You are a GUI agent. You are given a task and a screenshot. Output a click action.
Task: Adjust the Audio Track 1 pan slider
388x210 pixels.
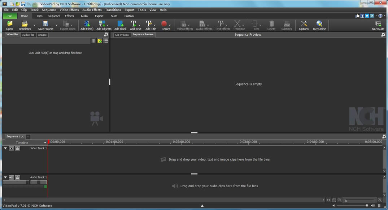click(39, 182)
